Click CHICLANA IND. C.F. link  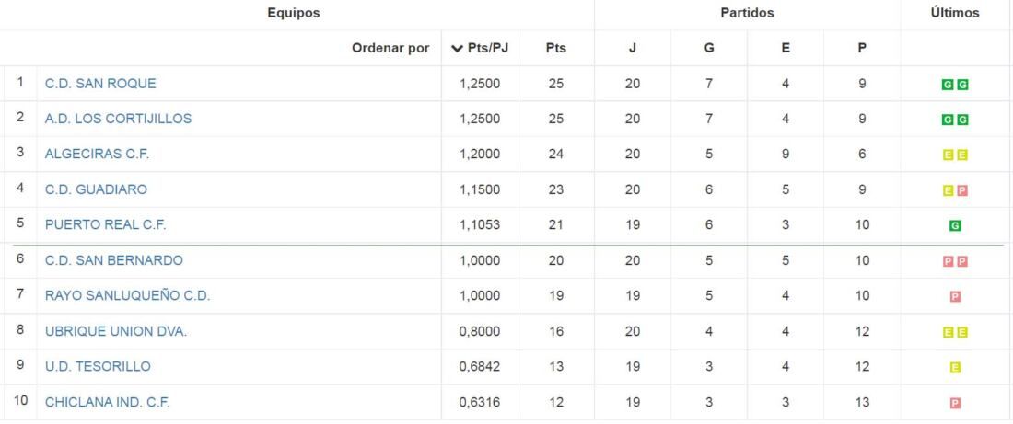tap(107, 402)
